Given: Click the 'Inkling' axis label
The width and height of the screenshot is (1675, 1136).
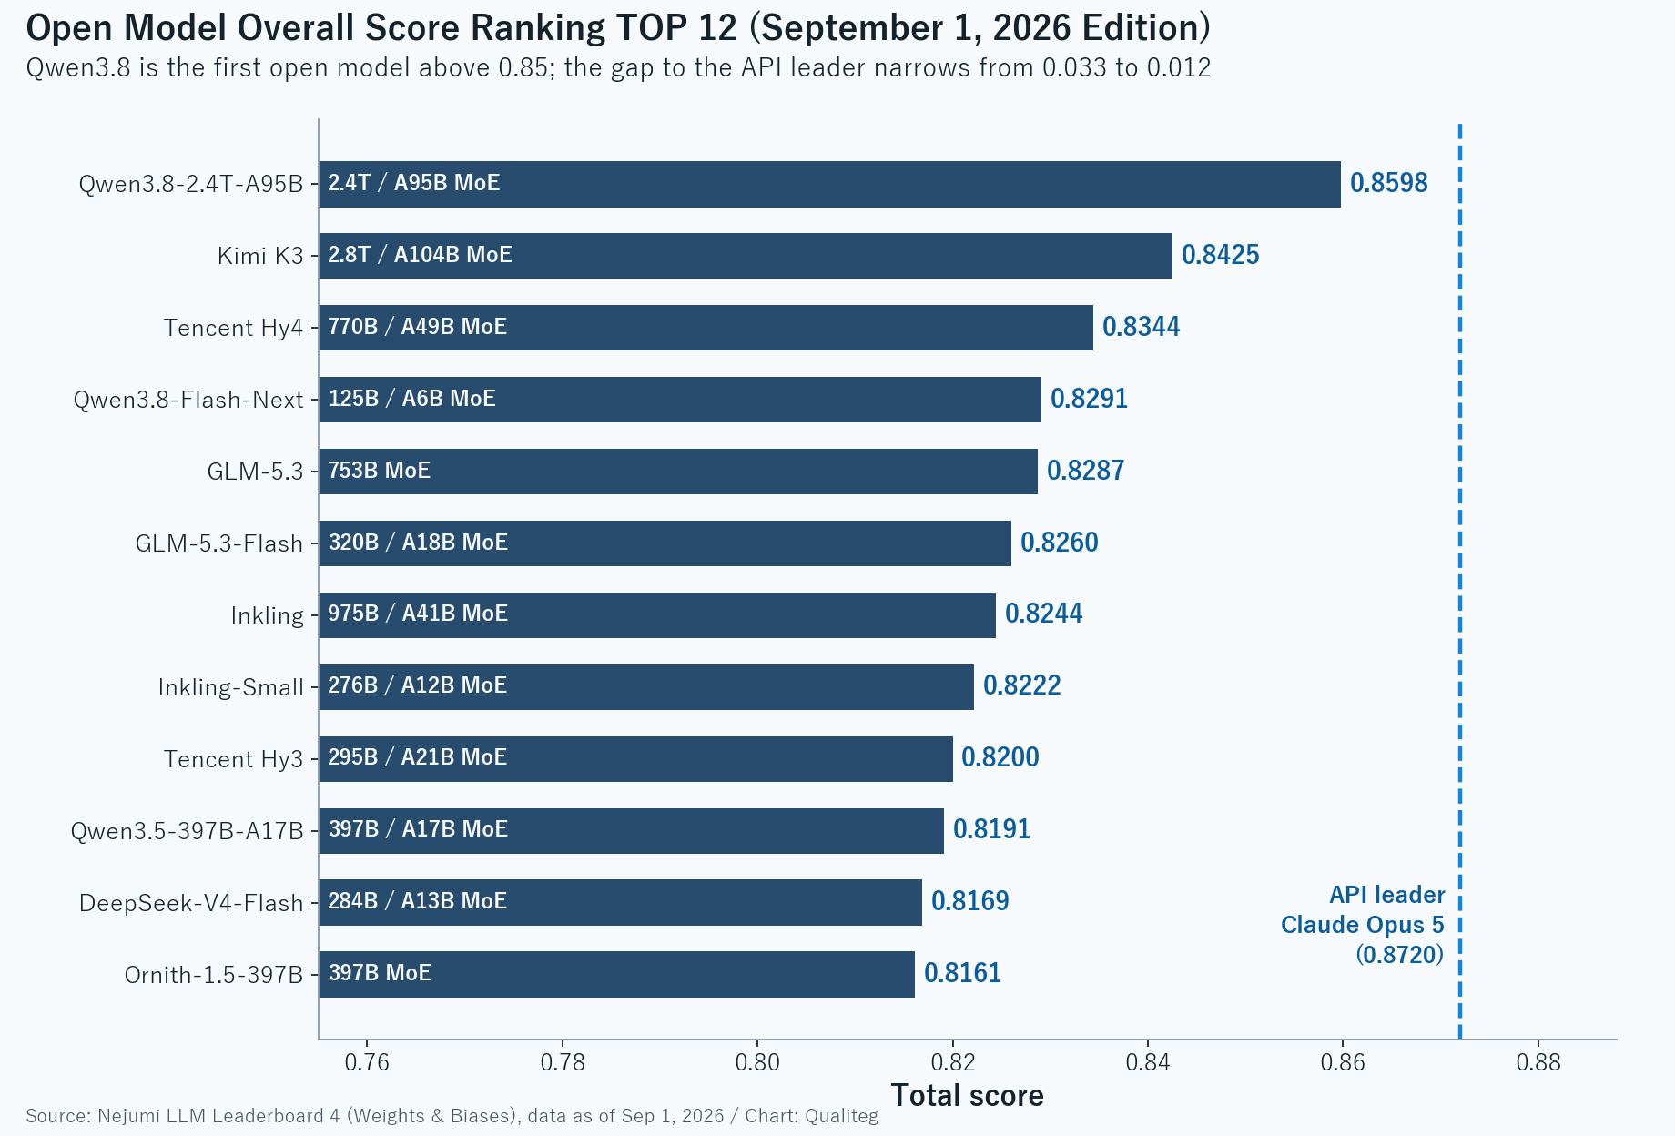Looking at the screenshot, I should (x=267, y=615).
